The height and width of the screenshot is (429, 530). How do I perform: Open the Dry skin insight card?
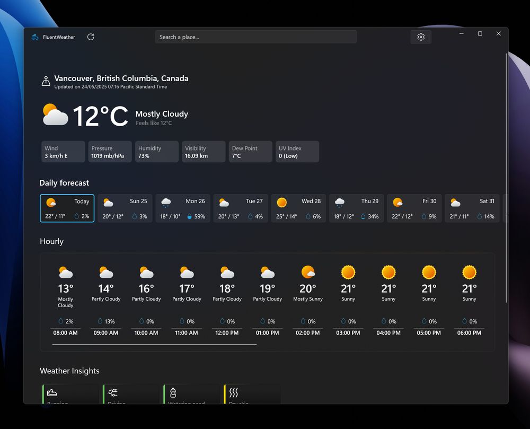[x=252, y=394]
